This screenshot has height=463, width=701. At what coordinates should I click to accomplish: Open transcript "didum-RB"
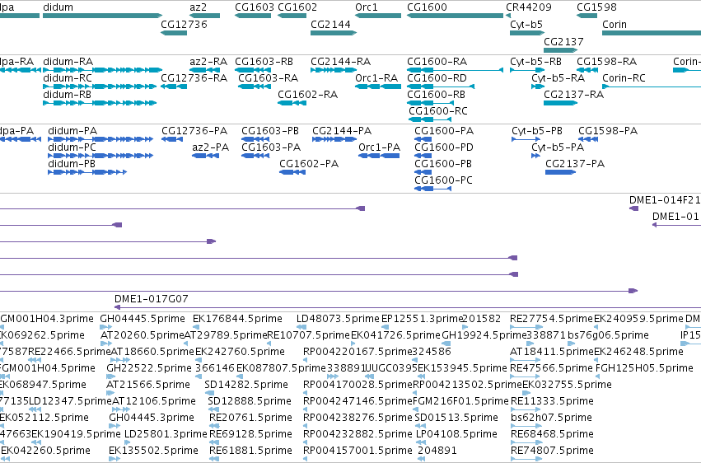100,103
